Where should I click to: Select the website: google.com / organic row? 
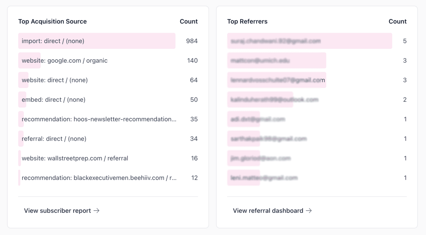coord(108,60)
